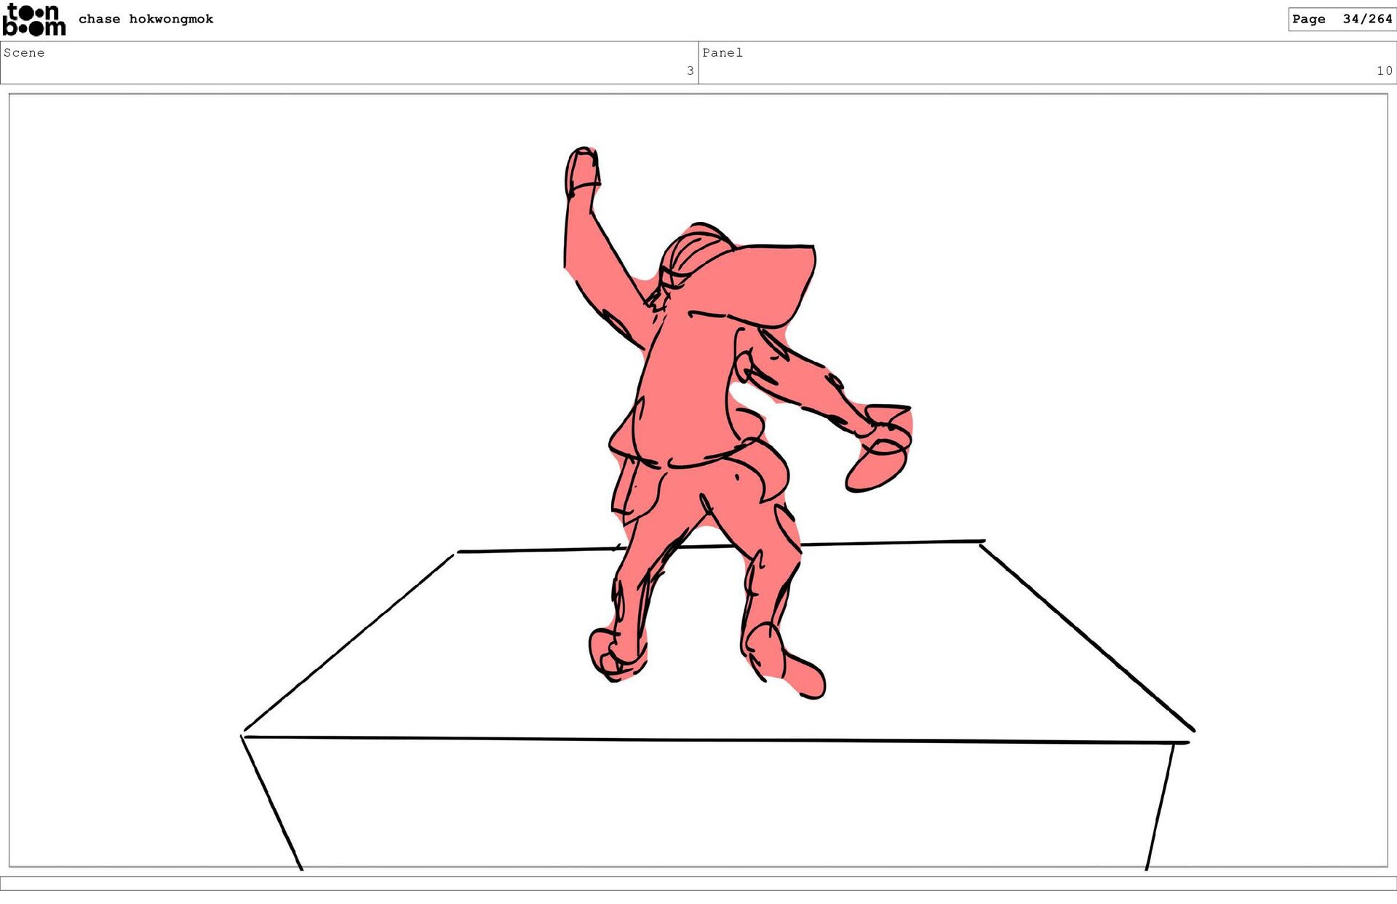This screenshot has width=1397, height=904.
Task: Click the Panel header label
Action: 722,52
